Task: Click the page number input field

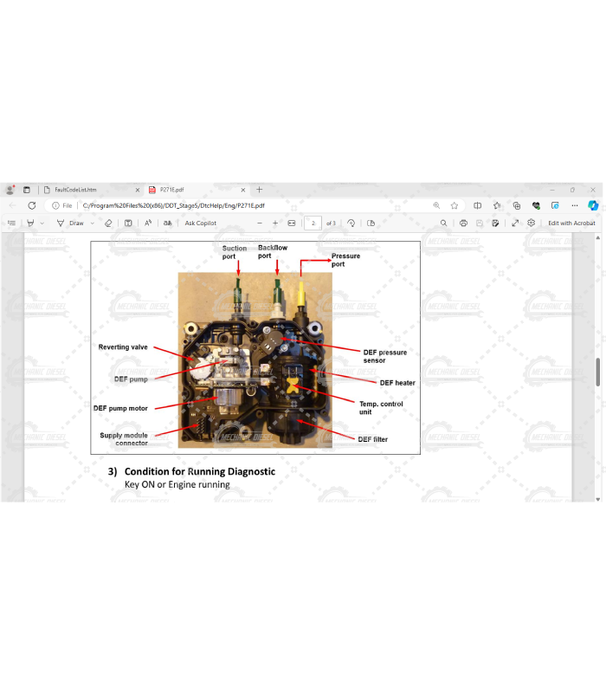Action: [x=313, y=223]
